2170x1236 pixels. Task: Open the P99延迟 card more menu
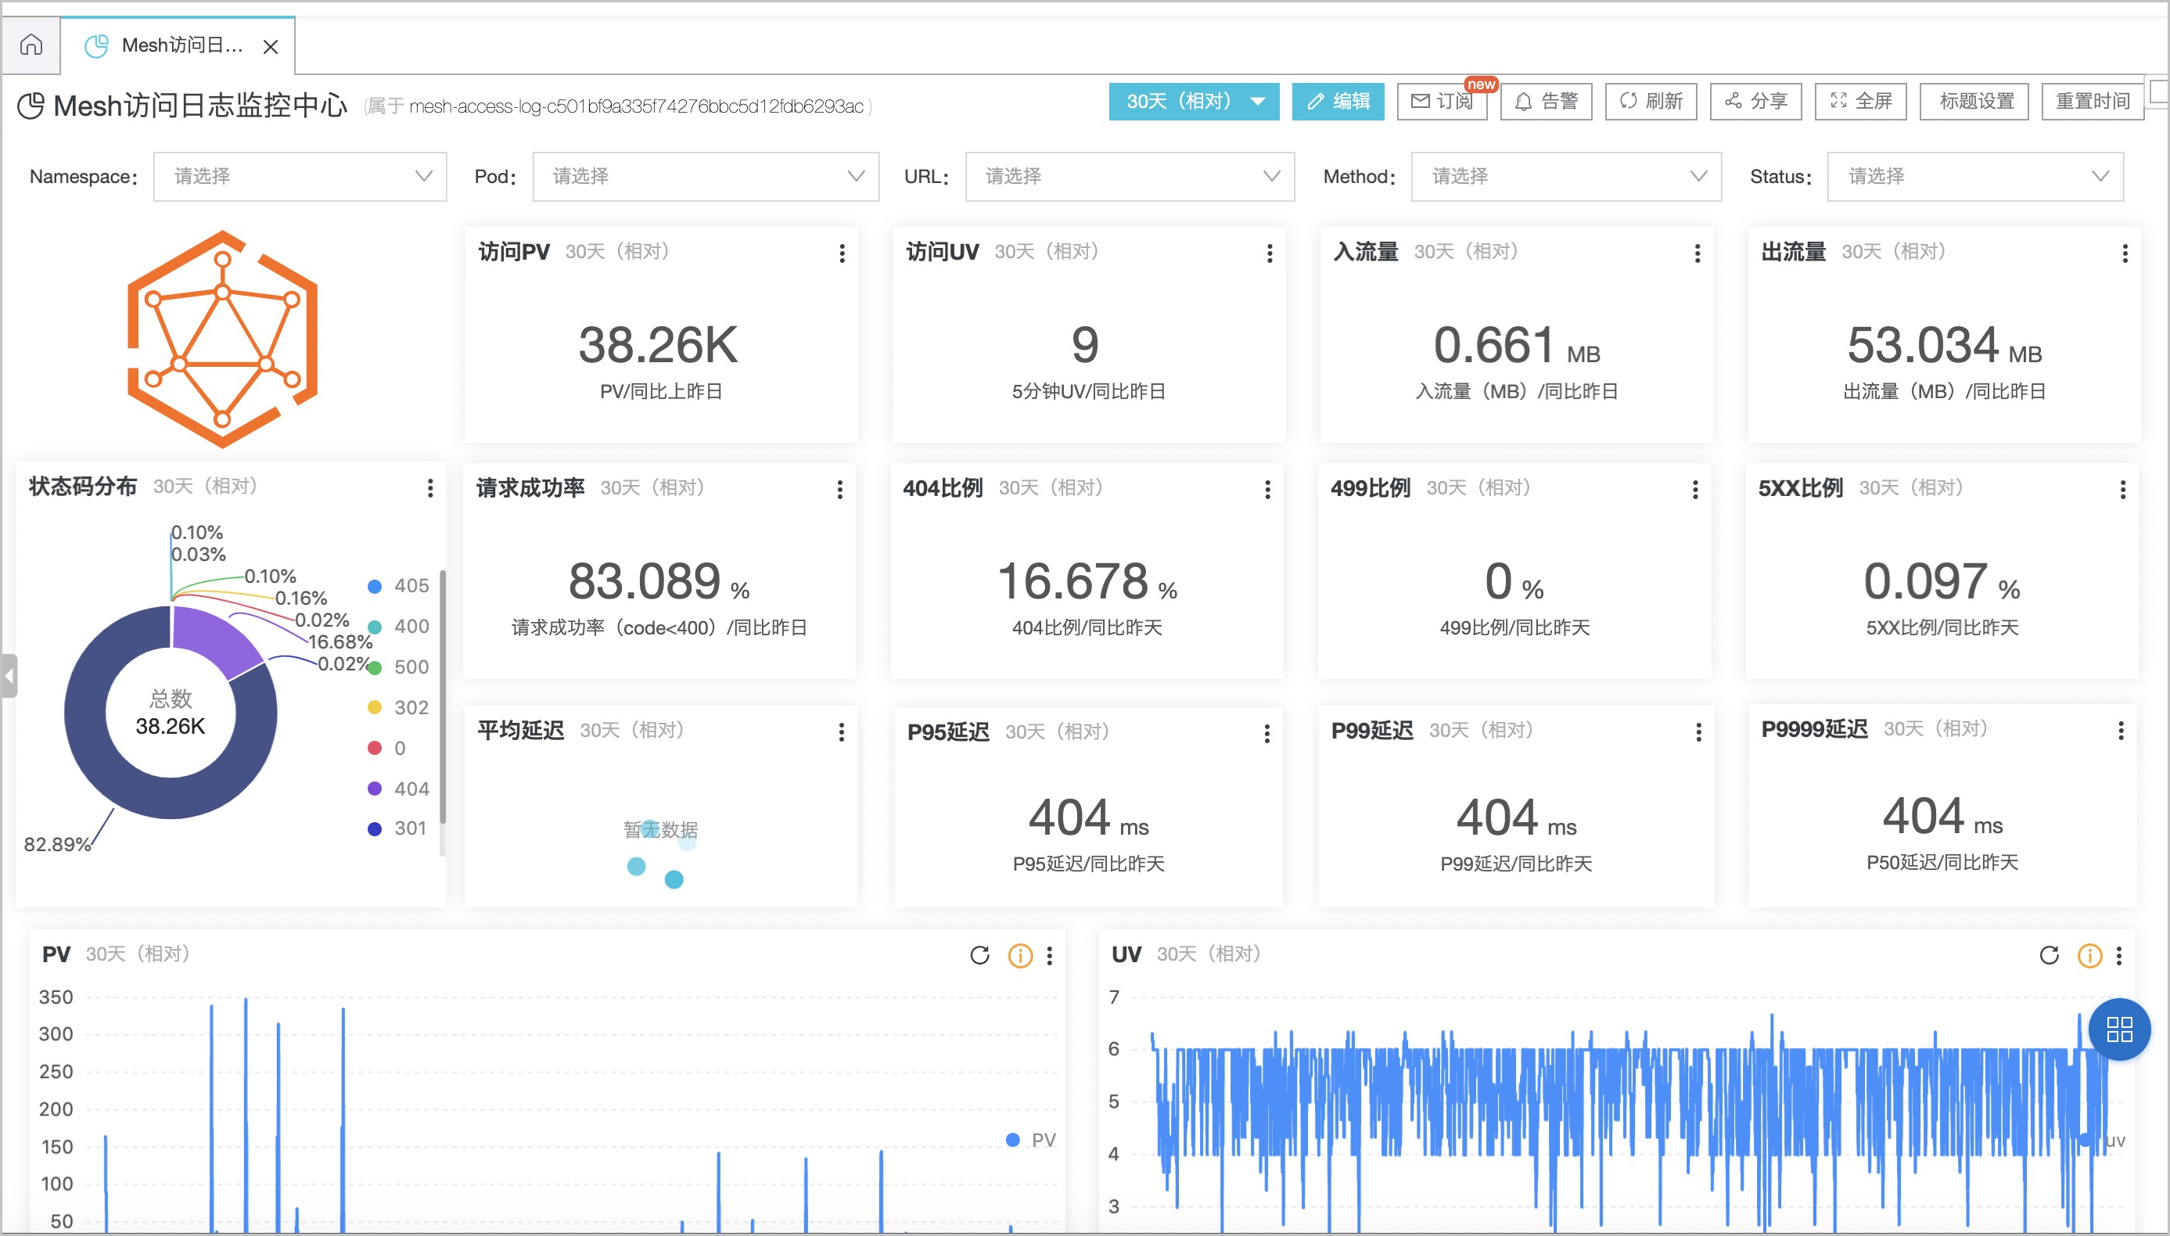1699,732
